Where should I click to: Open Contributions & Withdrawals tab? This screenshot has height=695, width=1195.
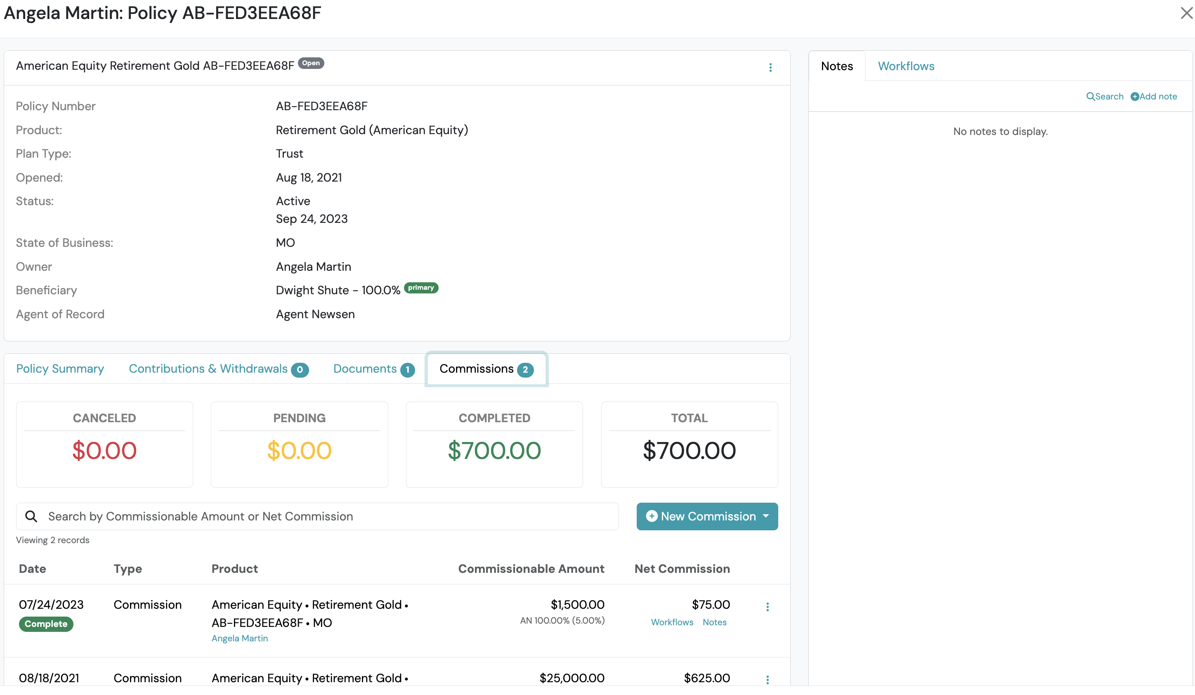coord(219,369)
